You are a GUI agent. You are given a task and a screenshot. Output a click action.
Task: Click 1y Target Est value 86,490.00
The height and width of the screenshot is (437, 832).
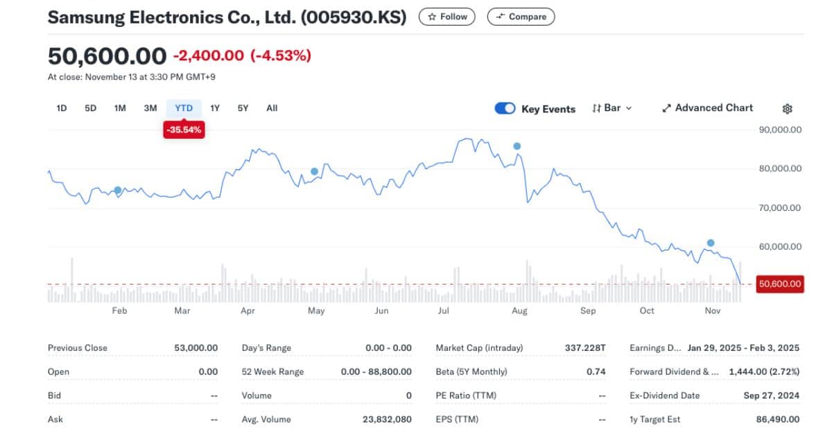pyautogui.click(x=779, y=419)
